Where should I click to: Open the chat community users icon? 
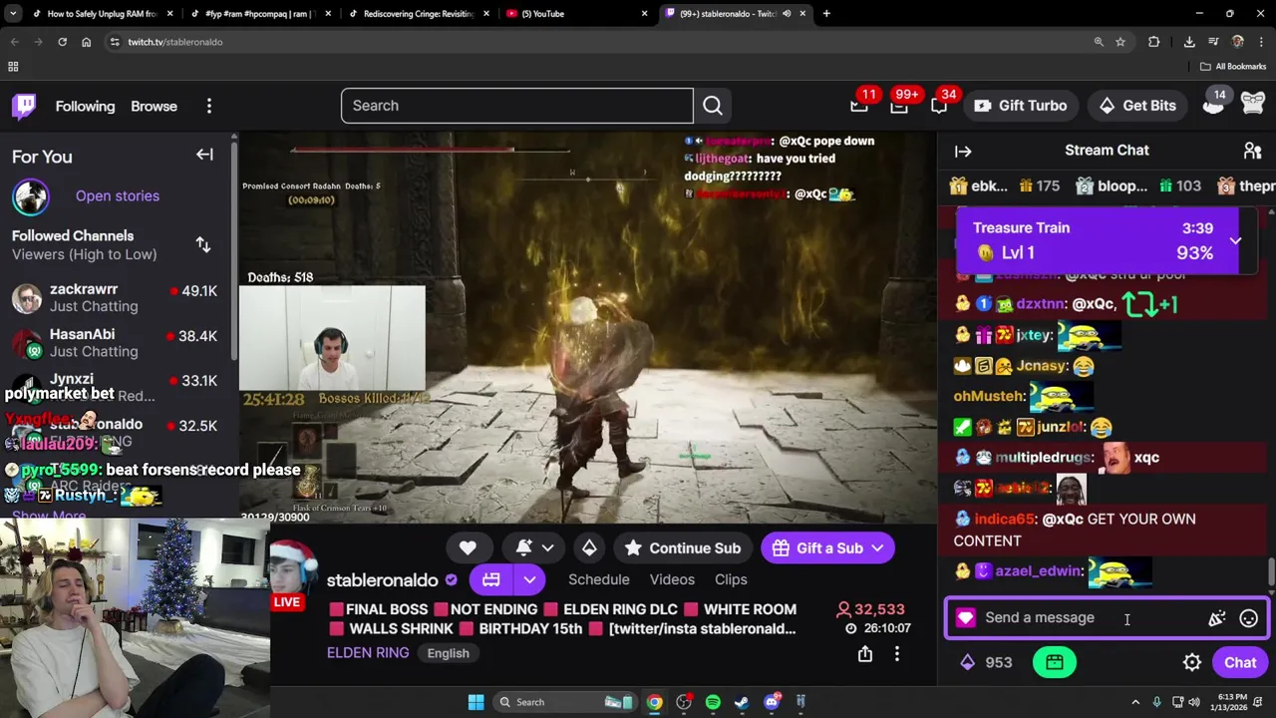(1253, 151)
